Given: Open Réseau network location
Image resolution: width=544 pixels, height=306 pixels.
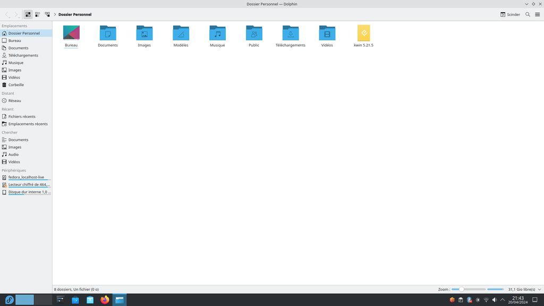Looking at the screenshot, I should pos(26,100).
